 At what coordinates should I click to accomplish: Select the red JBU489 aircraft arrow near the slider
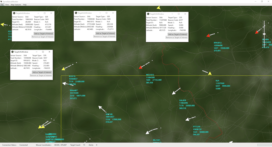click(257, 32)
